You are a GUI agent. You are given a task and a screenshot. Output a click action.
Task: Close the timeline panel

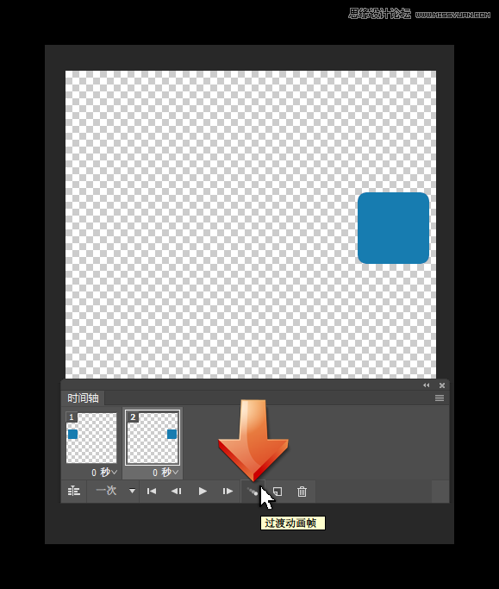[x=442, y=385]
